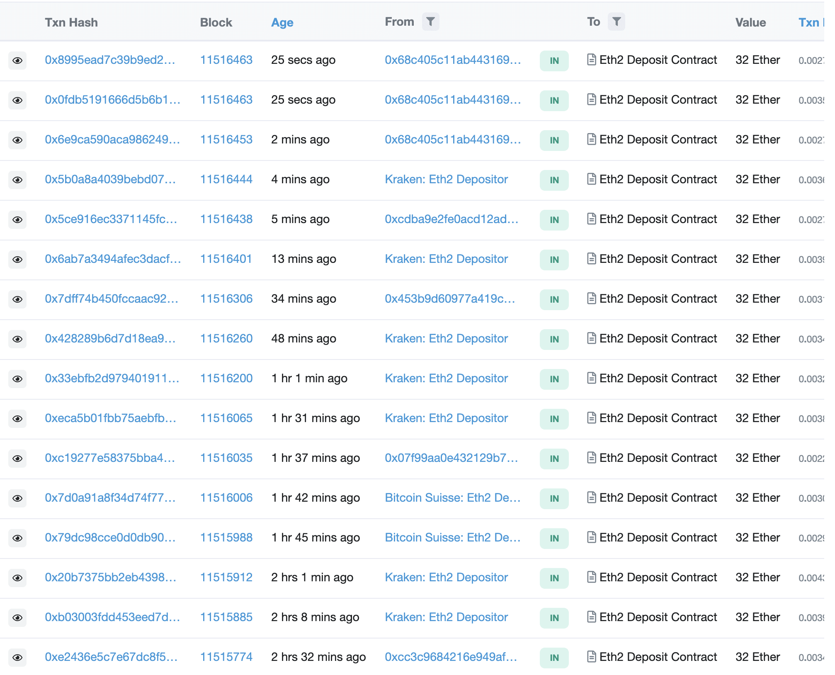Preview transaction 0x79dc98cce0d0db90 with eye icon

(x=17, y=538)
